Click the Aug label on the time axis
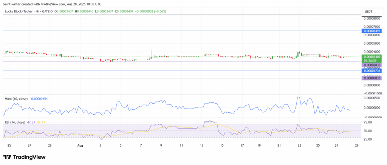Screen dimensions: 387x165 pos(80,145)
